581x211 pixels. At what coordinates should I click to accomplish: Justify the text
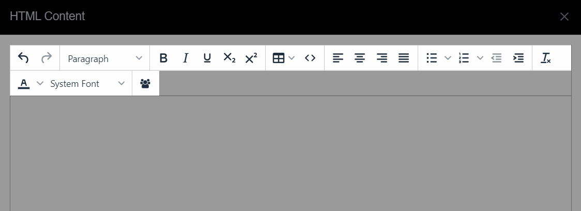[x=404, y=58]
